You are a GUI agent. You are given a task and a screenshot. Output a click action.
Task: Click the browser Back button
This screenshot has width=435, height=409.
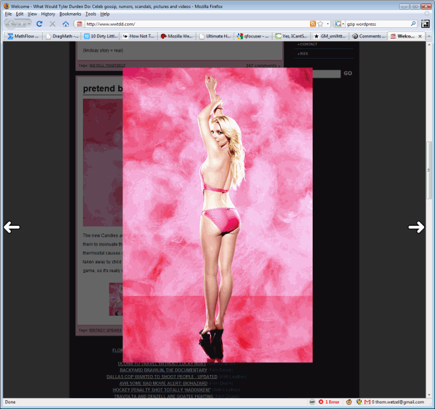tap(11, 24)
